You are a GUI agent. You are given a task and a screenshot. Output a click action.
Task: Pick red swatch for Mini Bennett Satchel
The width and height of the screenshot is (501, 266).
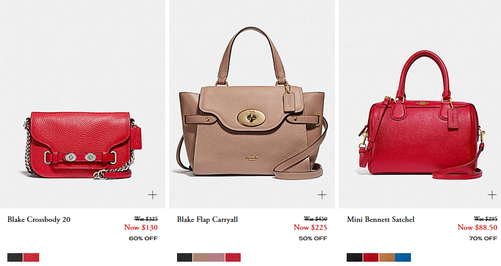[371, 257]
